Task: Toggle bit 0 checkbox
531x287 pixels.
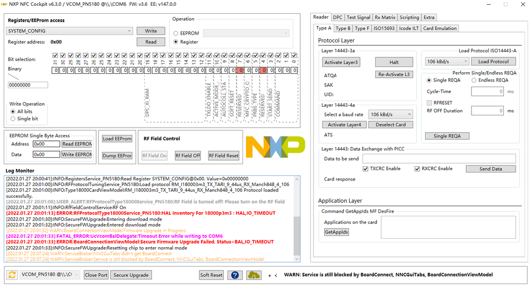Action: 294,55
